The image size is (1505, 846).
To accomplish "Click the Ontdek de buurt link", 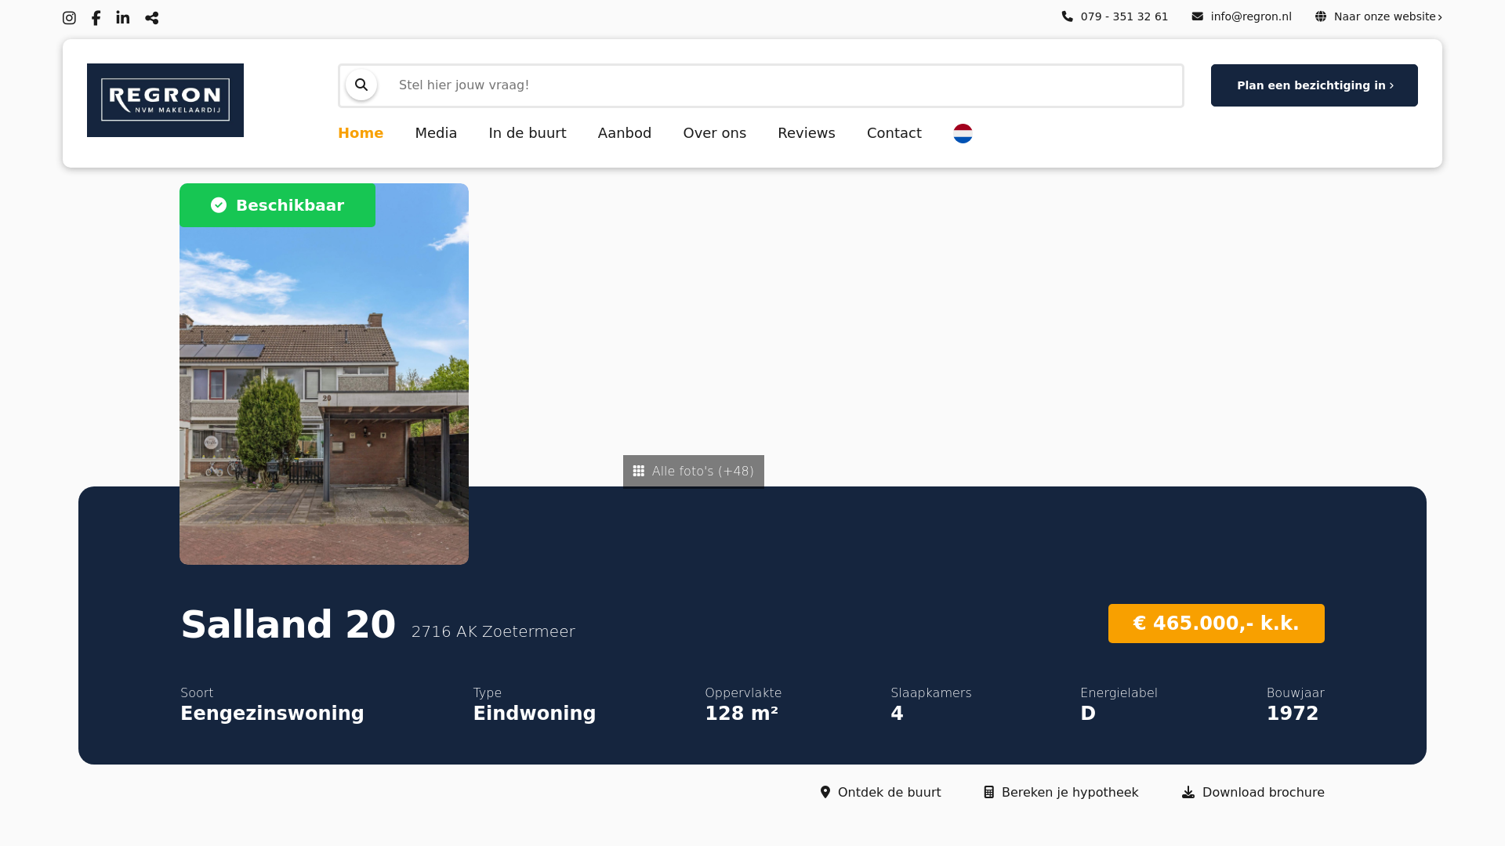I will click(x=880, y=792).
